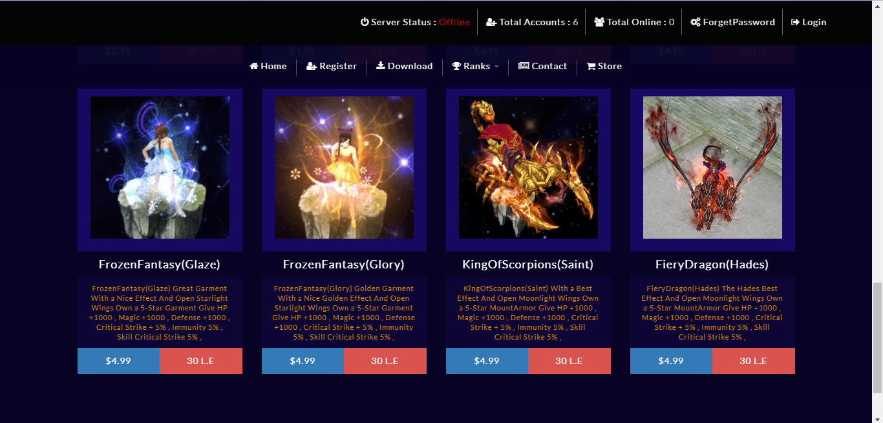This screenshot has width=883, height=423.
Task: Click the Store shopping cart icon
Action: pyautogui.click(x=591, y=66)
